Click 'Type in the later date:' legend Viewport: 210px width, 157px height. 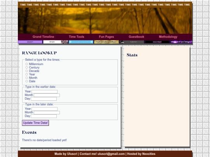(39, 104)
